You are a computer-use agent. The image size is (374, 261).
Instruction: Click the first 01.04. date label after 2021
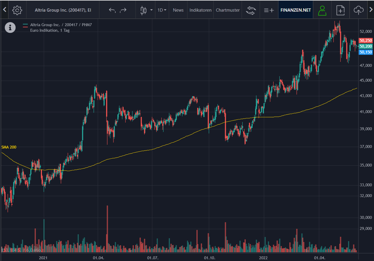(x=98, y=258)
